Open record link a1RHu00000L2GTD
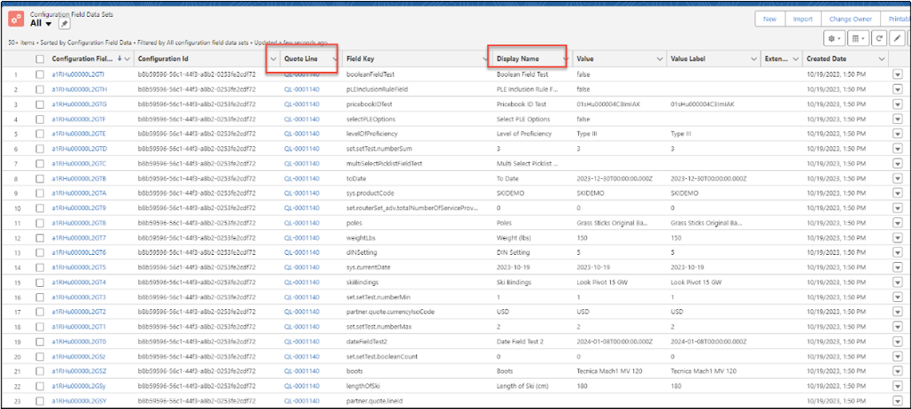This screenshot has width=912, height=409. [79, 149]
